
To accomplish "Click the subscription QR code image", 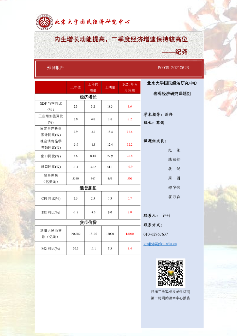I will click(171, 273).
